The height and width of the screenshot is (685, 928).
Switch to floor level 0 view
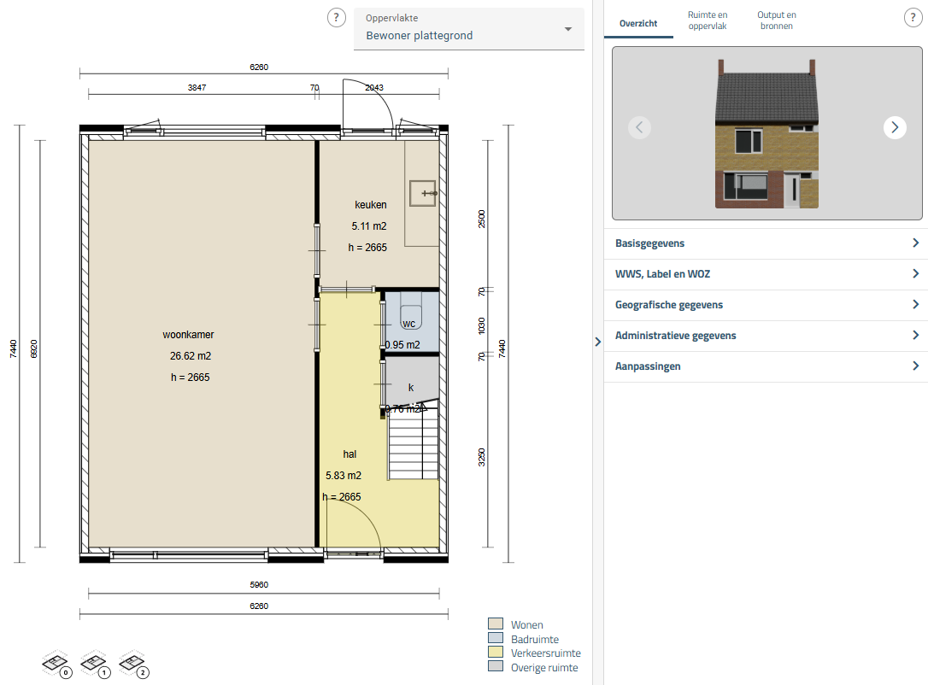pos(56,663)
